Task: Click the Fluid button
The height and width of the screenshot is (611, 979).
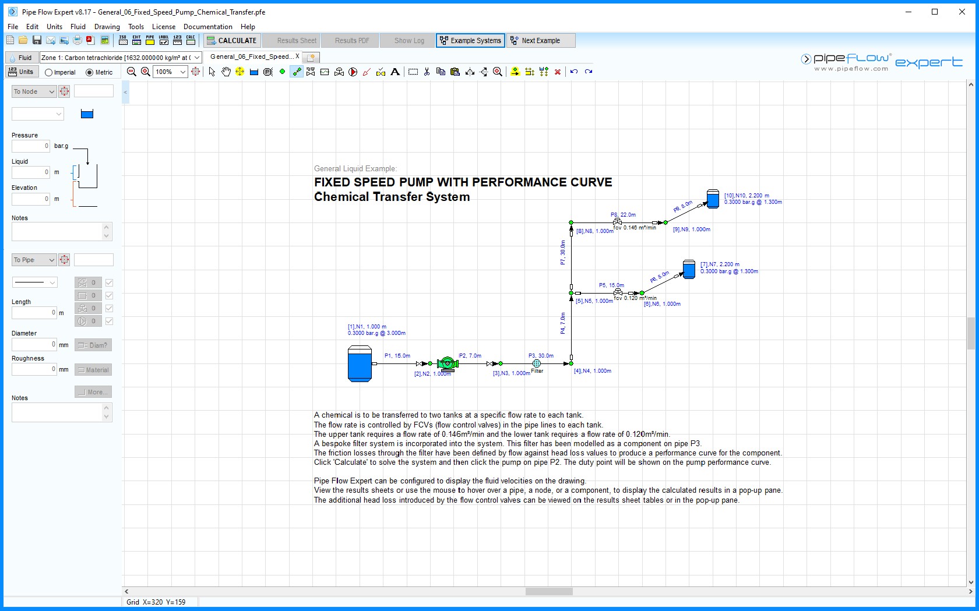Action: click(22, 57)
